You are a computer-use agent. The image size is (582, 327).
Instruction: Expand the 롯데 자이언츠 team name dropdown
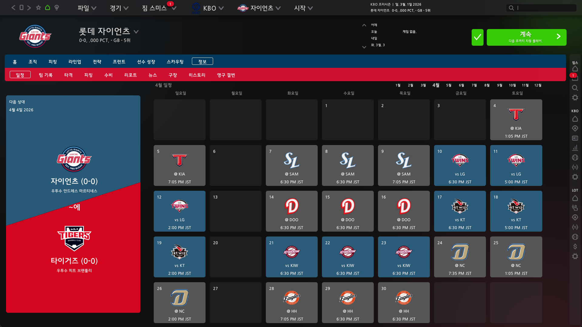(136, 31)
